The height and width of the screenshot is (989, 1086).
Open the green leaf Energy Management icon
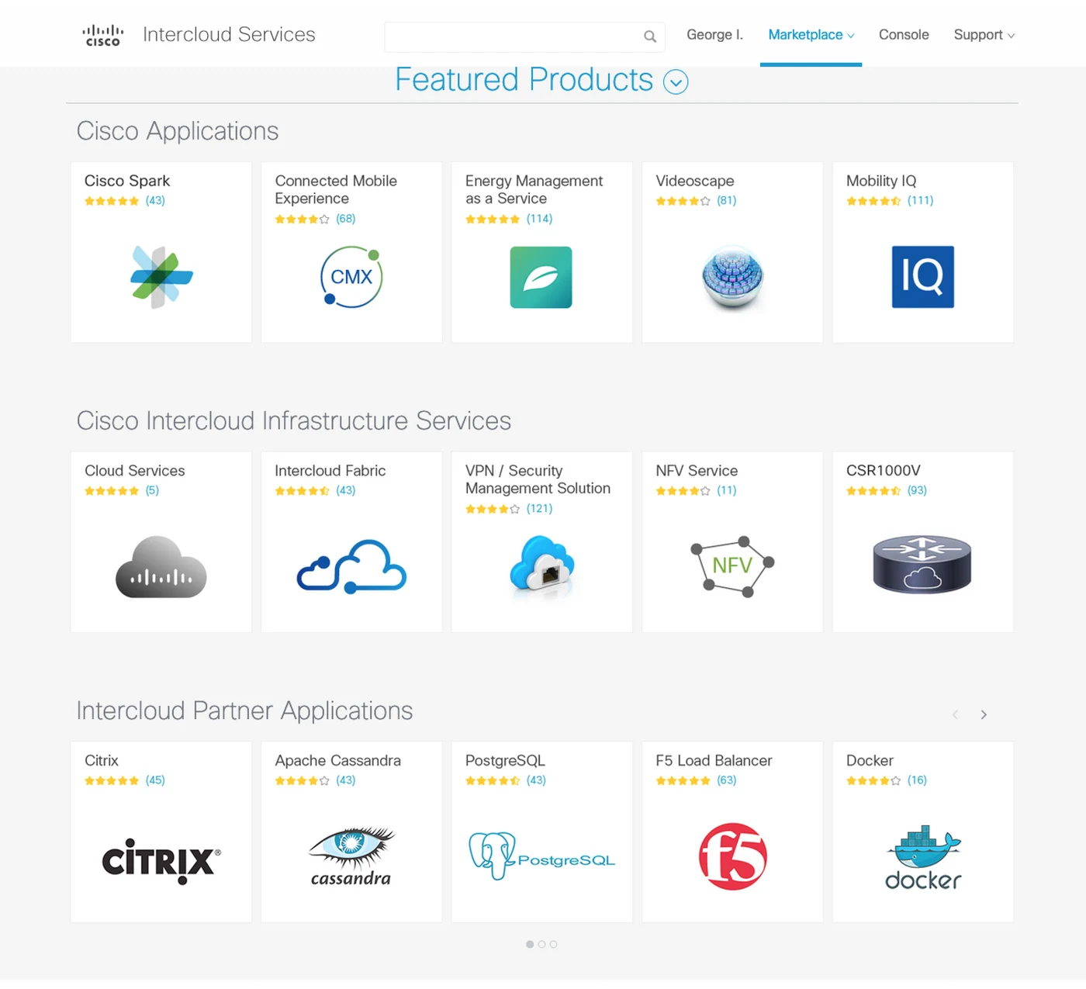tap(541, 277)
